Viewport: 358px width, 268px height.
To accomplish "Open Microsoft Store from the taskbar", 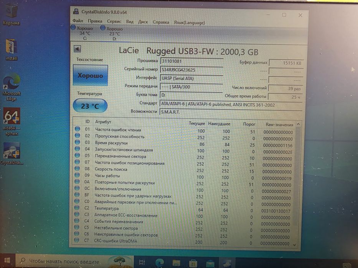I will pyautogui.click(x=193, y=263).
